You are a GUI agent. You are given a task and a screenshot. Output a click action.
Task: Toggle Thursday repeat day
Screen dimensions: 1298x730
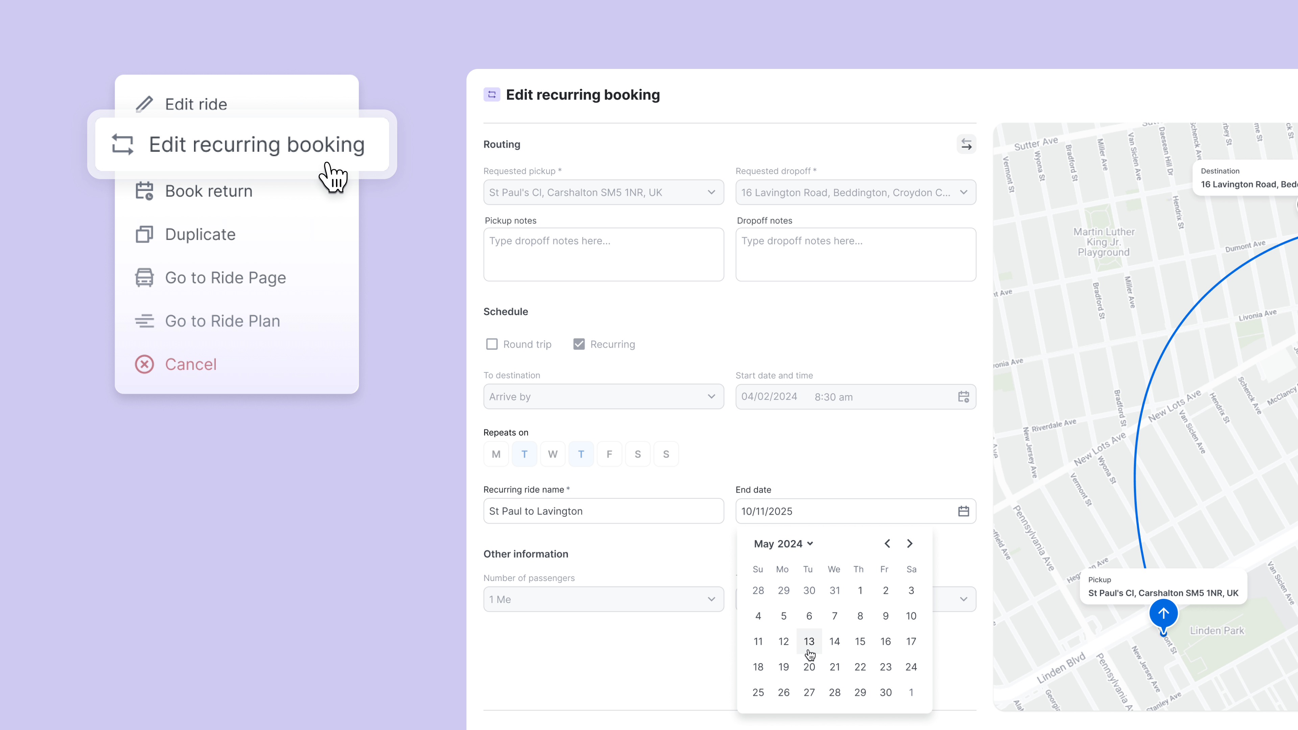pyautogui.click(x=581, y=455)
